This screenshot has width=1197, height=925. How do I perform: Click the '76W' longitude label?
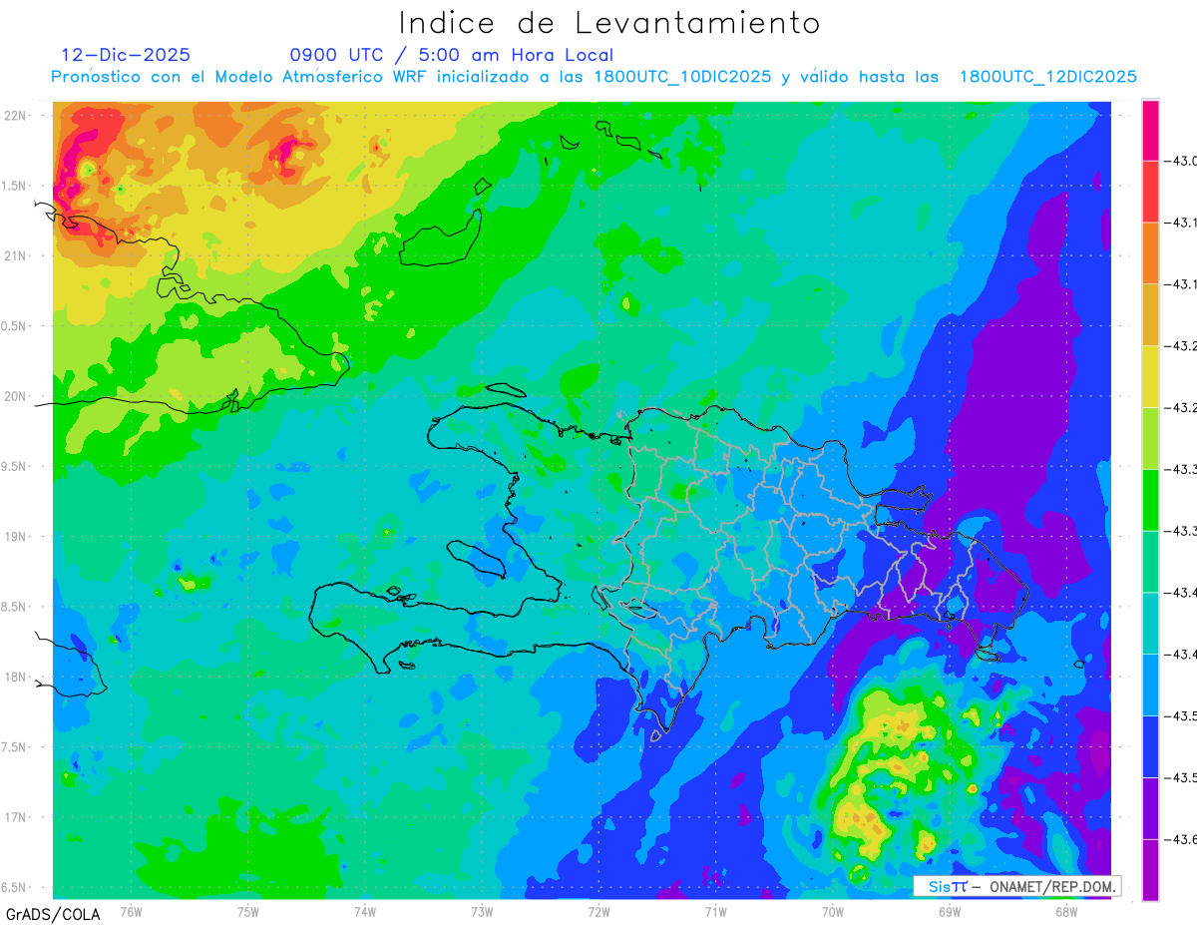click(131, 911)
